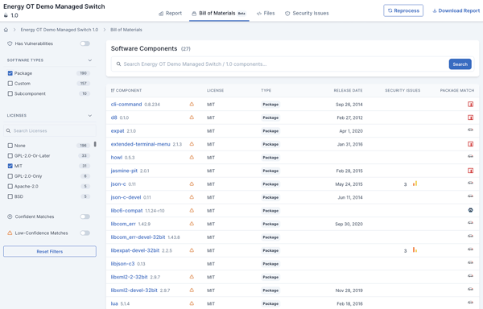The height and width of the screenshot is (309, 483).
Task: Select the Bill of Materials tab
Action: [219, 13]
